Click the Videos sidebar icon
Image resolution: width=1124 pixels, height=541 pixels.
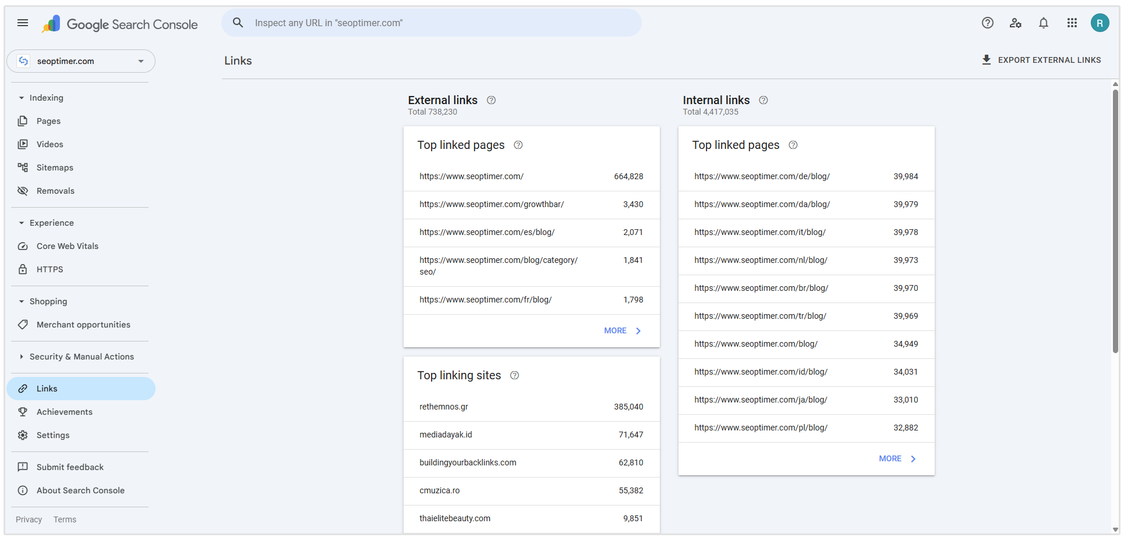23,144
